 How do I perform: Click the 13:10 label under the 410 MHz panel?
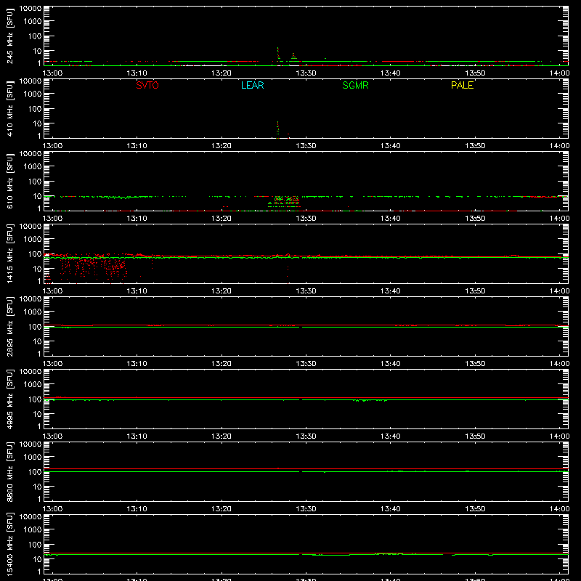(137, 146)
